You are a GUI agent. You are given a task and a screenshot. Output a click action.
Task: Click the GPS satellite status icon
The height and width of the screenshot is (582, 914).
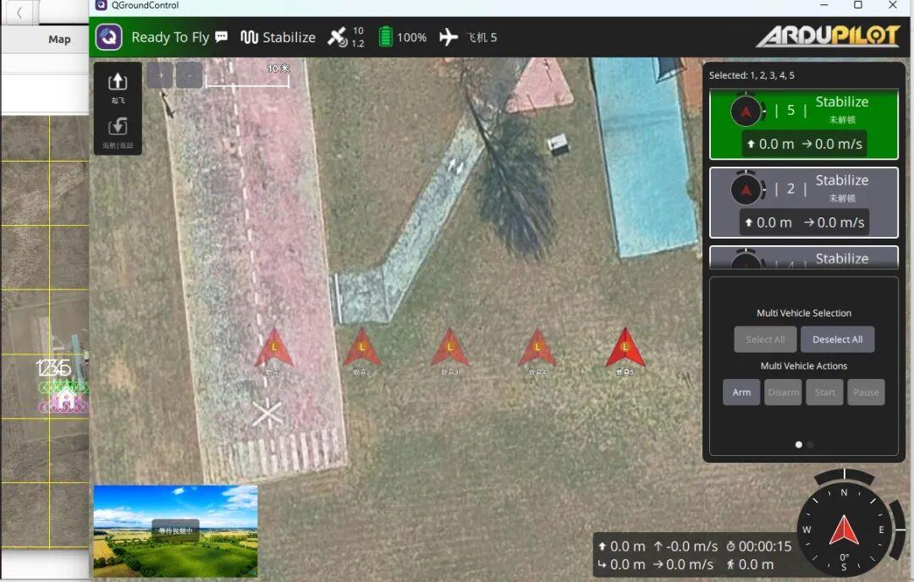337,37
